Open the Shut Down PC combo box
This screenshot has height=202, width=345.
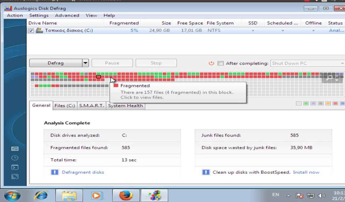tap(308, 63)
